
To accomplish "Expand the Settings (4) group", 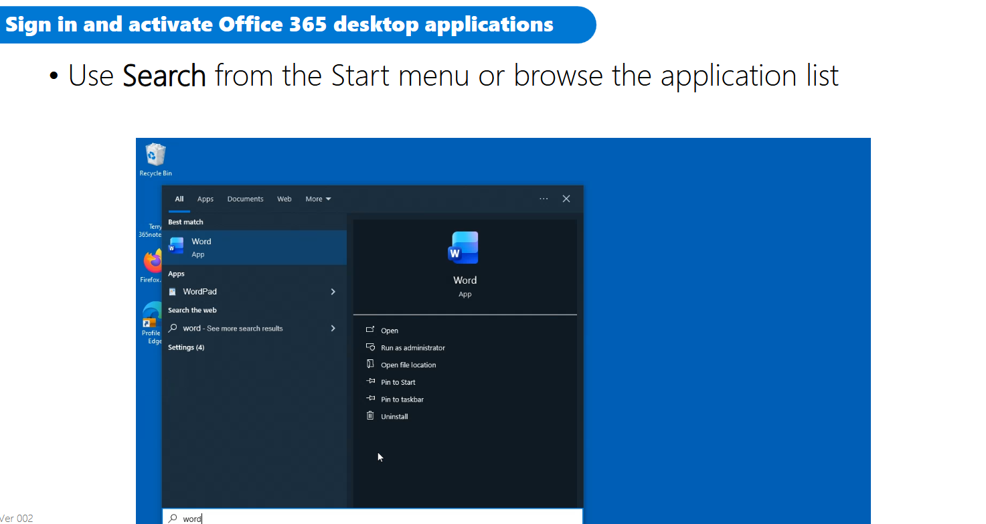I will click(x=186, y=347).
